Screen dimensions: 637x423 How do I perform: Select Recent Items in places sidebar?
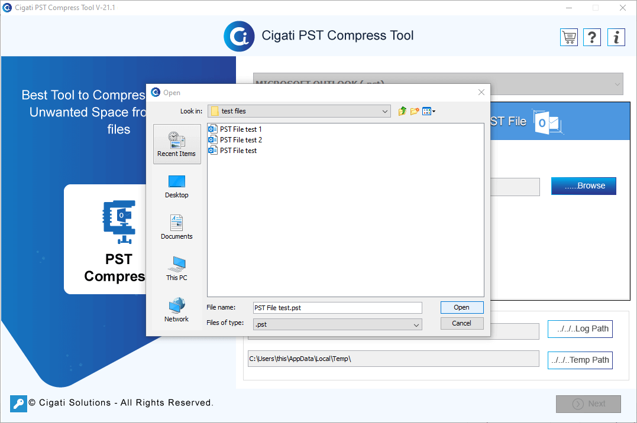[177, 144]
